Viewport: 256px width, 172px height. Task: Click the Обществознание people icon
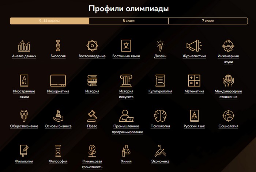click(x=24, y=116)
